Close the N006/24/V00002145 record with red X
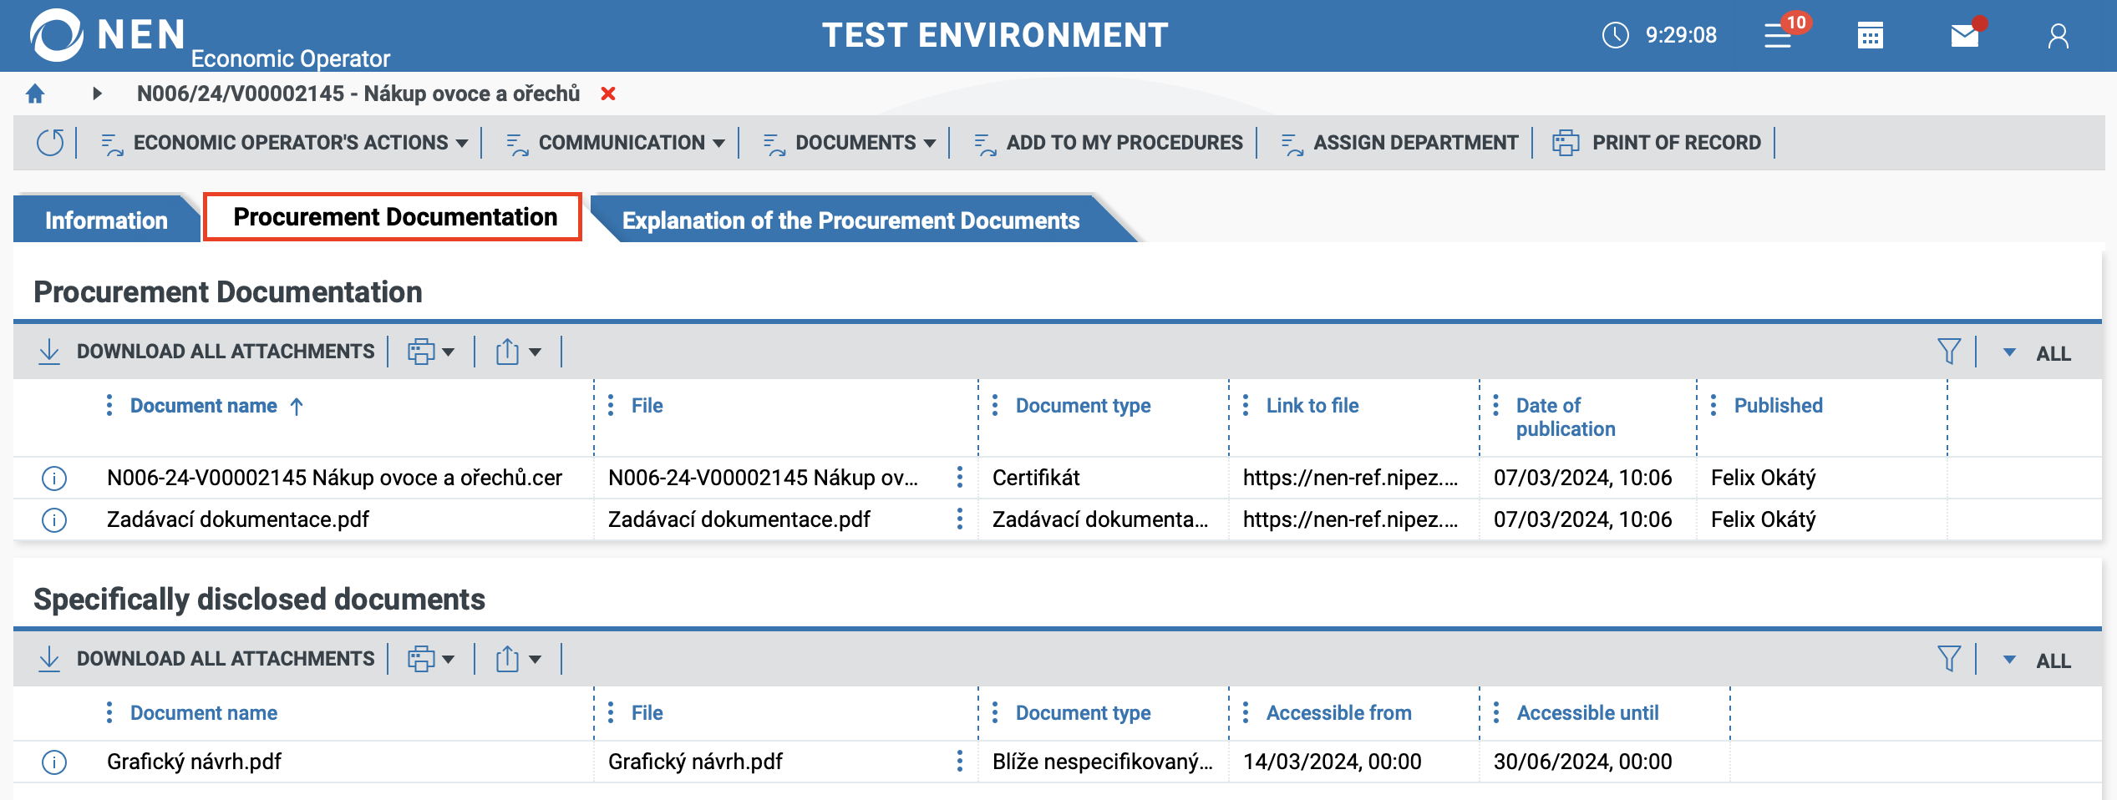Image resolution: width=2117 pixels, height=800 pixels. click(x=608, y=94)
